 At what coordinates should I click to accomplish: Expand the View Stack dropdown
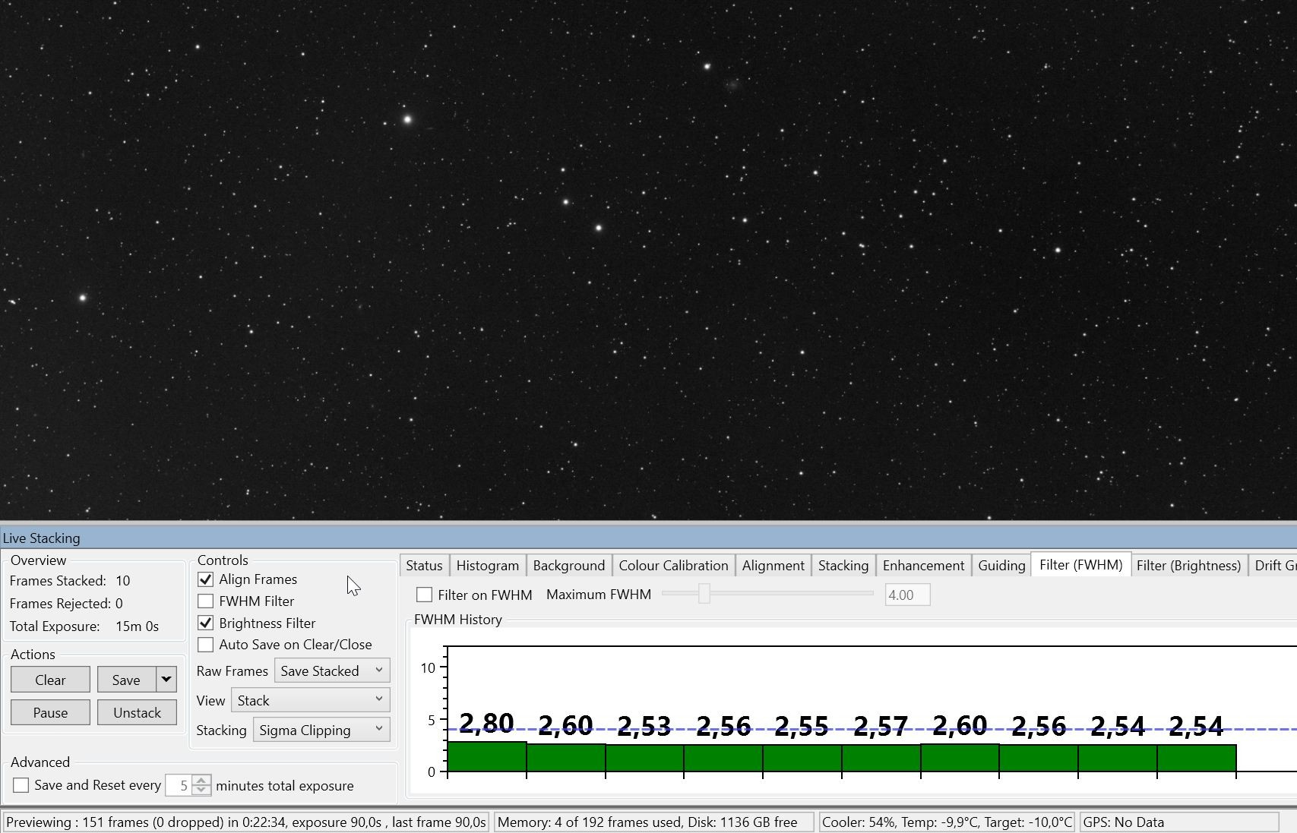tap(311, 700)
